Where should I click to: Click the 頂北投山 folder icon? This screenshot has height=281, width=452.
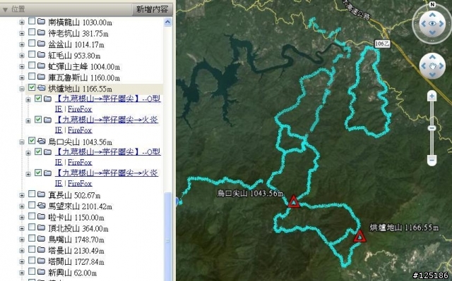tap(42, 228)
